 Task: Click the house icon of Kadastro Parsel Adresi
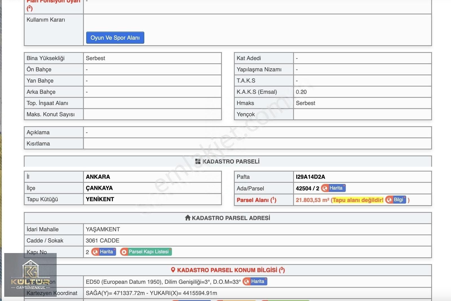pos(188,218)
